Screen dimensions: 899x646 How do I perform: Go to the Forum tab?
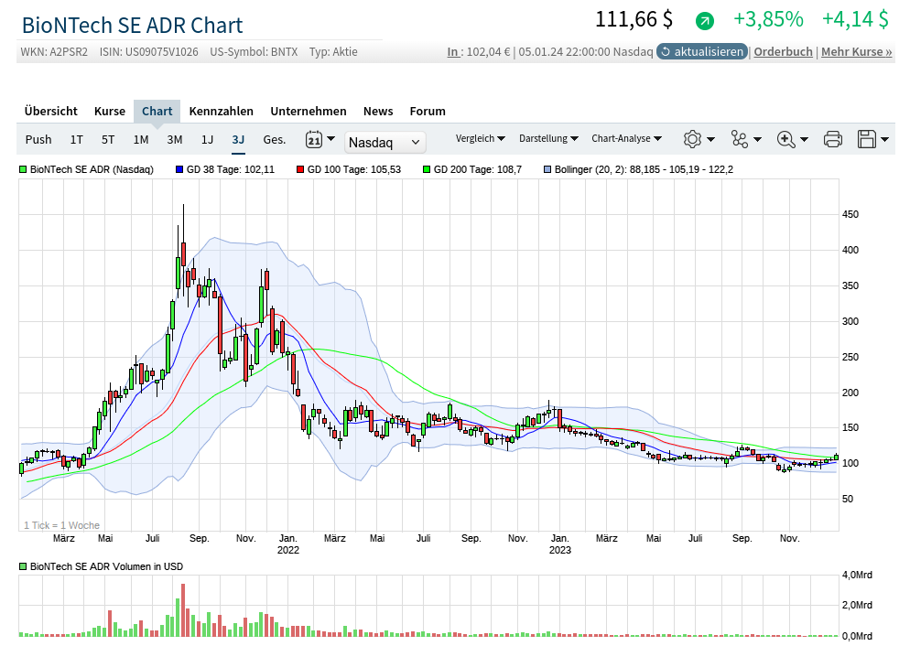click(x=428, y=112)
